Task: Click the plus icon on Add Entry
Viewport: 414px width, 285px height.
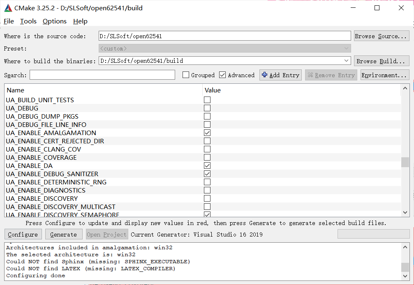Action: tap(265, 75)
